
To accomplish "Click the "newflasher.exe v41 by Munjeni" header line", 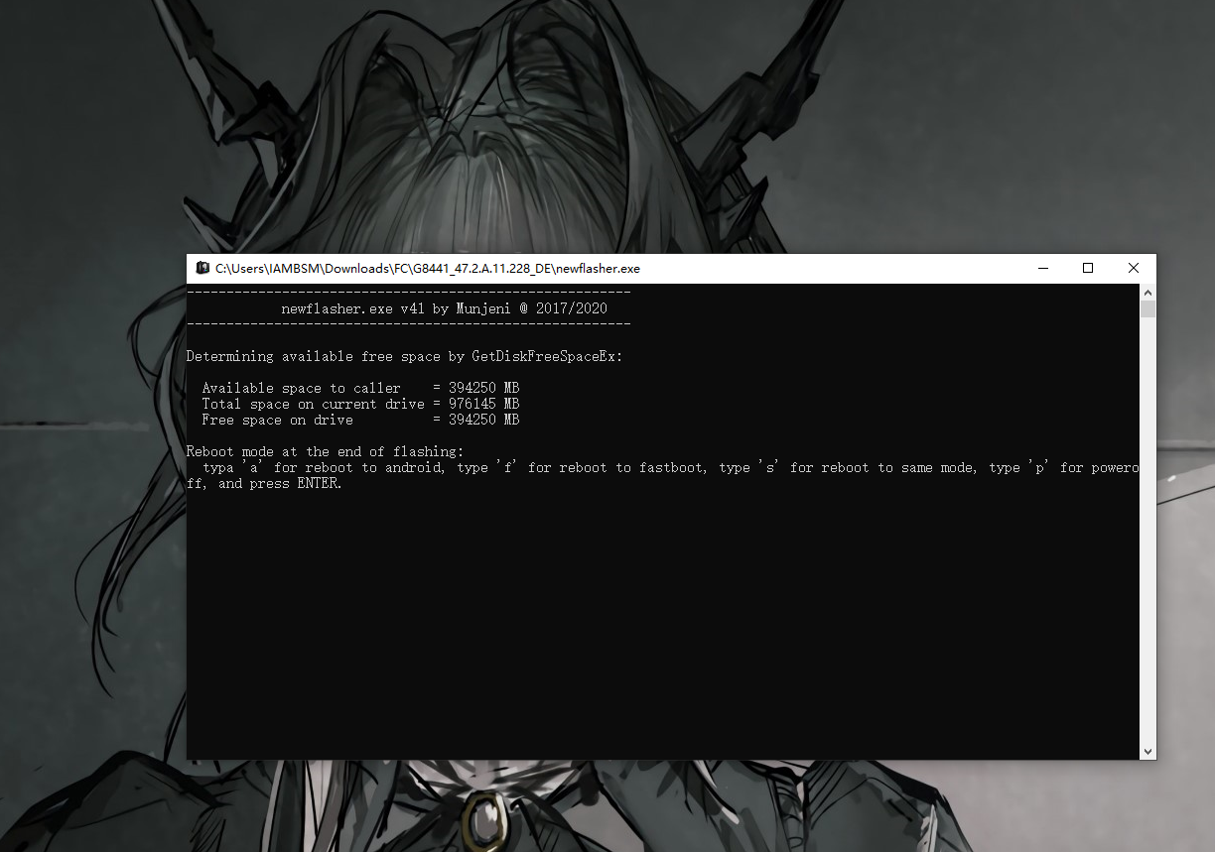I will 444,308.
